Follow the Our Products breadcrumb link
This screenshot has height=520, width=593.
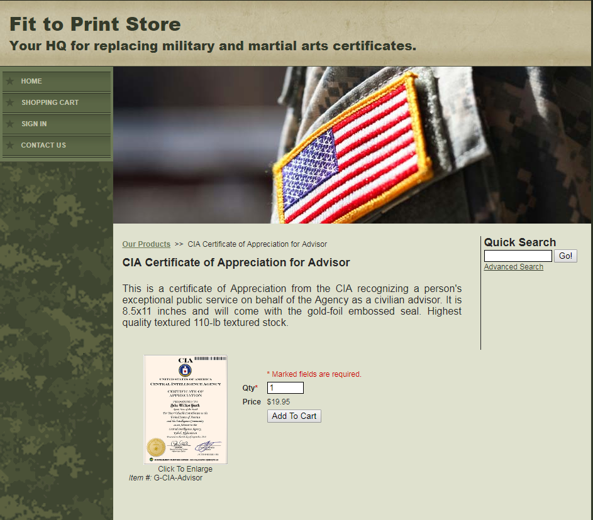(147, 244)
